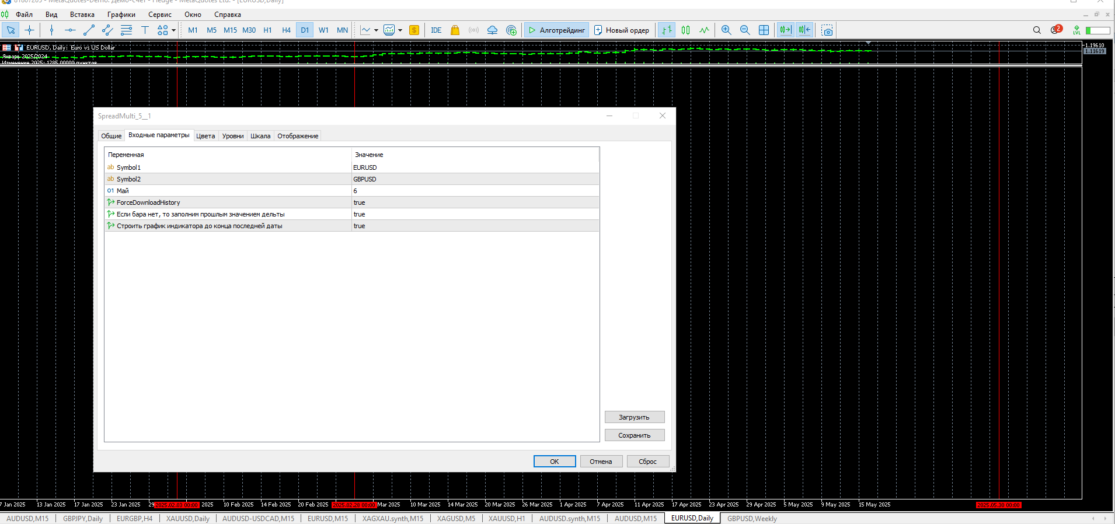Edit the Symbol2 value GBPUSD

click(475, 179)
